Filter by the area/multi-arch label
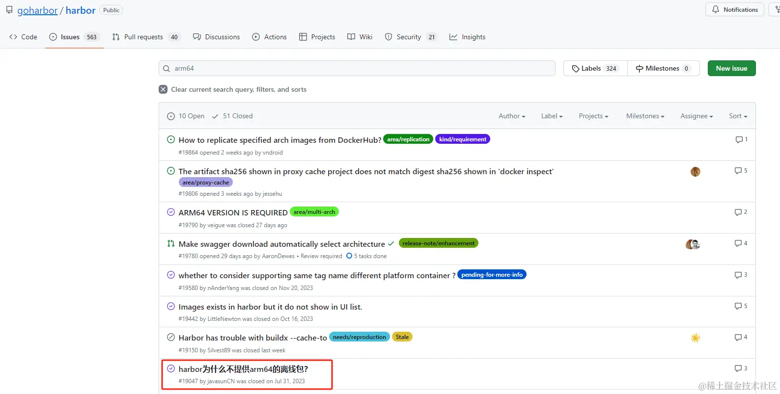The width and height of the screenshot is (780, 394). click(314, 212)
